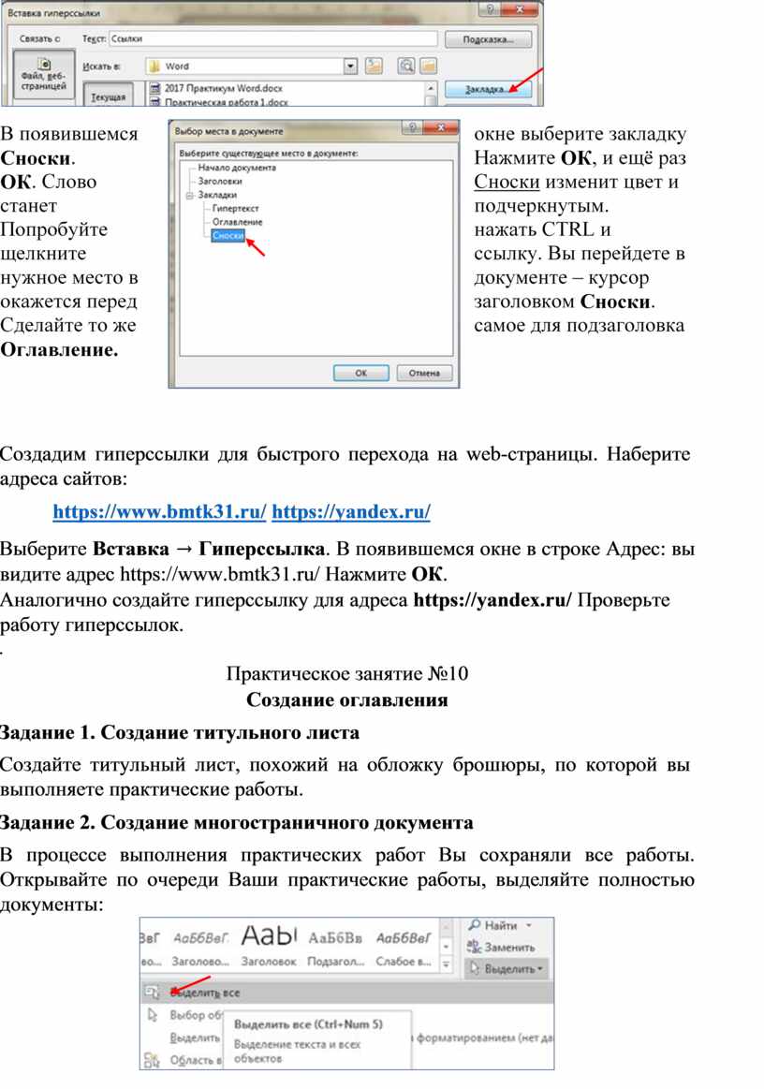Viewport: 764px width, 1089px height.
Task: Select Заголовки in the place tree
Action: point(220,181)
